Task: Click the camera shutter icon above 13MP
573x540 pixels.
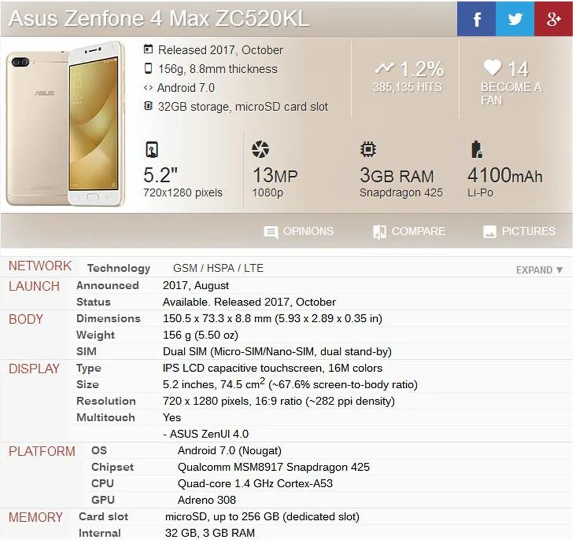Action: (261, 149)
